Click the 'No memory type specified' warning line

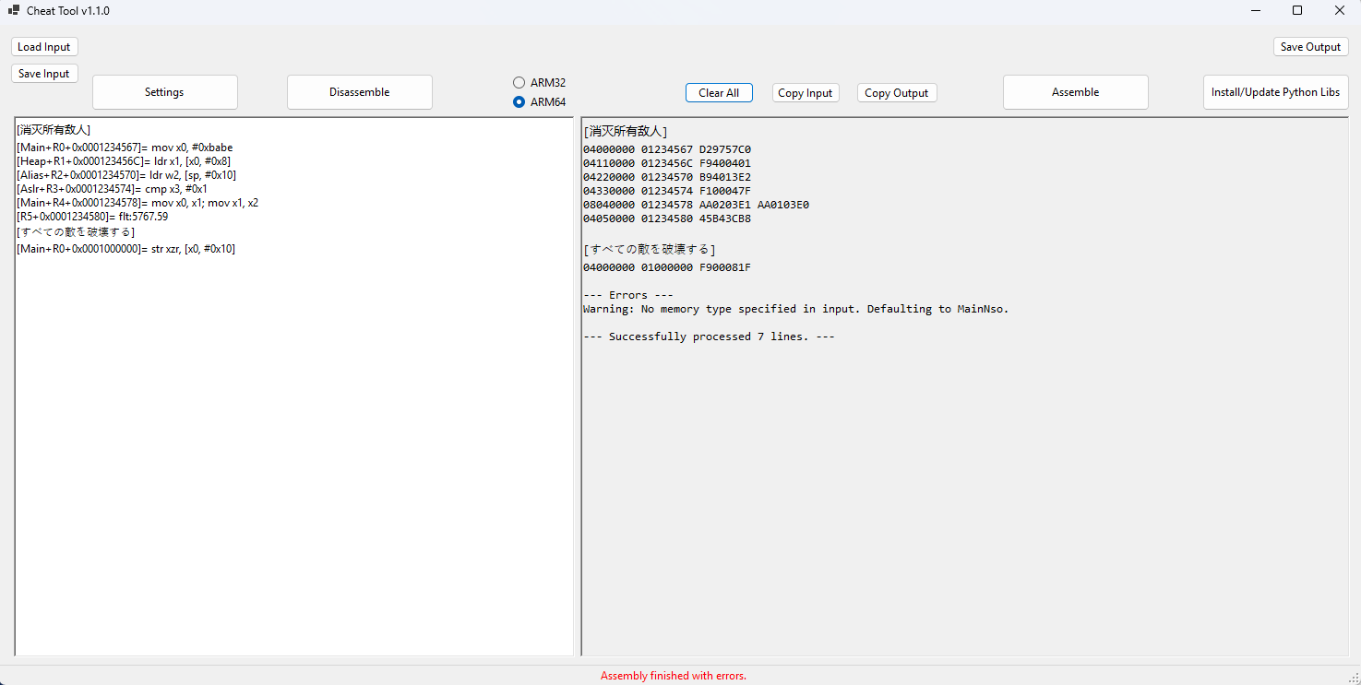click(x=796, y=309)
